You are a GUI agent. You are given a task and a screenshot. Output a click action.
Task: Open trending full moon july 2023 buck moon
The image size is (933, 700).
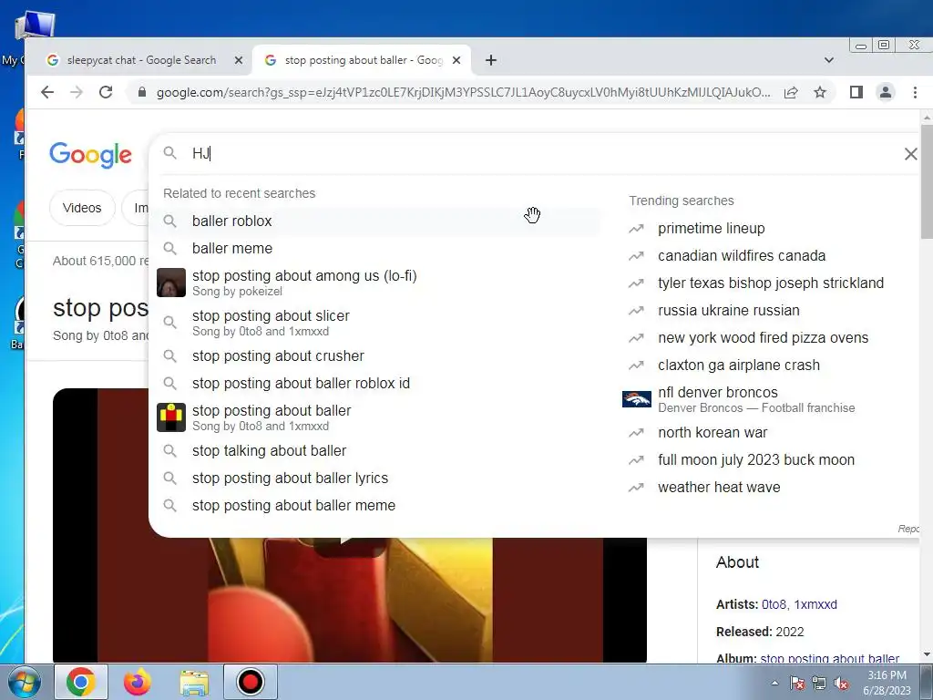755,460
